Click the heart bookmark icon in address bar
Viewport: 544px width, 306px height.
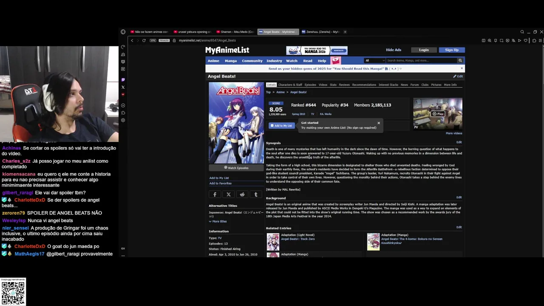point(526,40)
